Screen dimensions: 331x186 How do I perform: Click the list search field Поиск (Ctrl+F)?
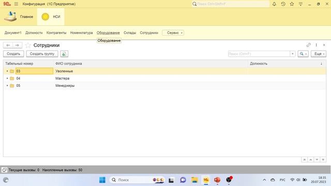point(259,54)
